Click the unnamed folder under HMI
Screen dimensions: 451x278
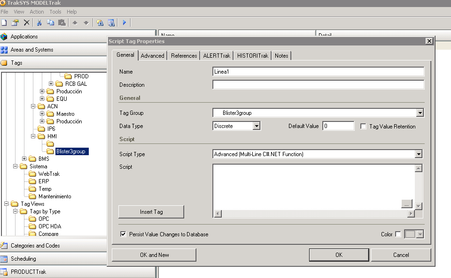[x=50, y=144]
